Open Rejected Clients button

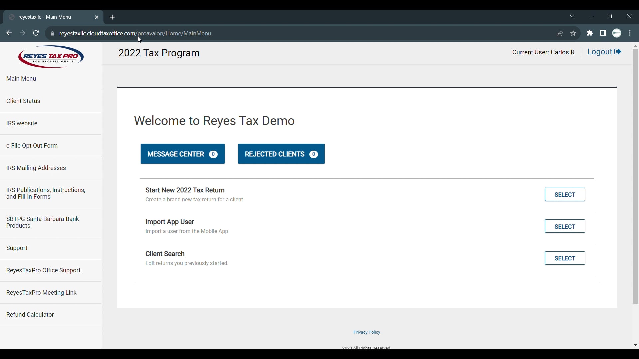[281, 154]
